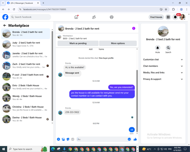This screenshot has height=152, width=190.
Task: Expand the Privacy & support section
Action: 163,79
